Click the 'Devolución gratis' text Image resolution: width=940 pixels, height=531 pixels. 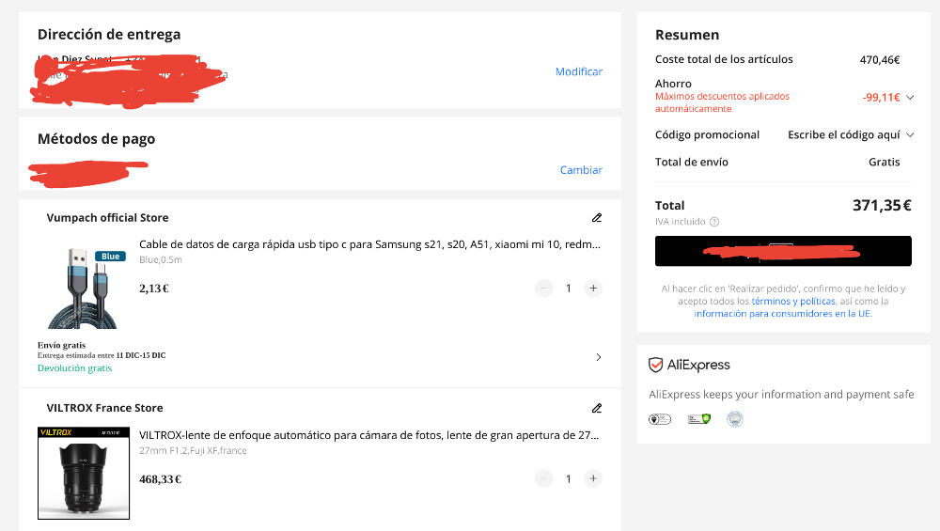[x=75, y=368]
